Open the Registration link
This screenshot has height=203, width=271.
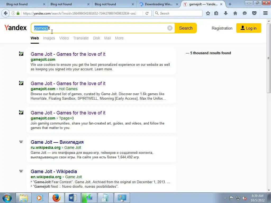[222, 28]
